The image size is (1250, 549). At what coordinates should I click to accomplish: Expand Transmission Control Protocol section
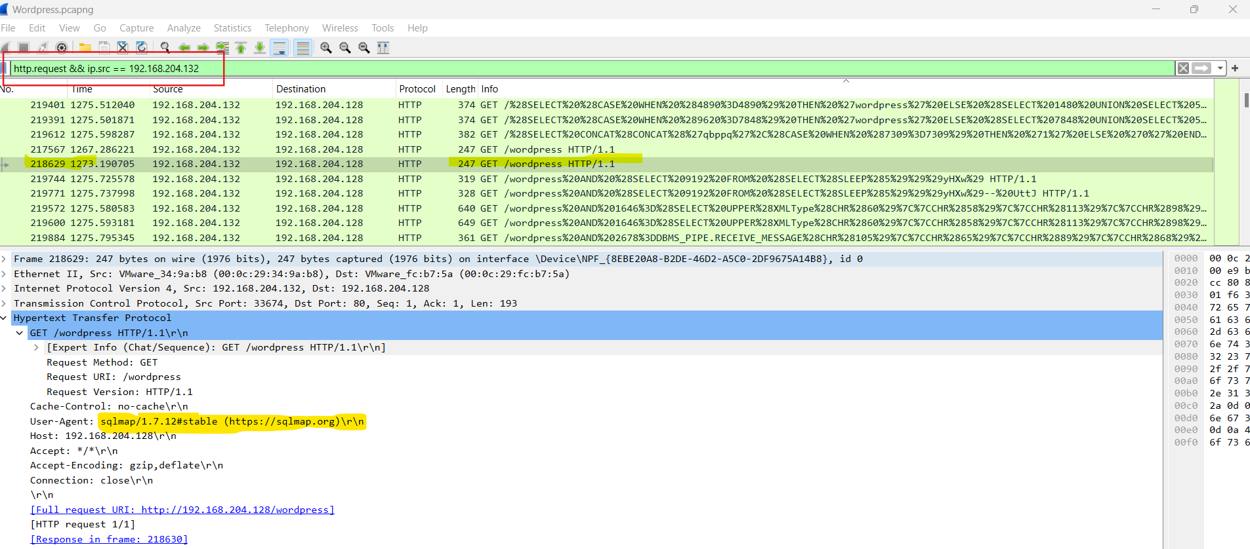[x=4, y=303]
